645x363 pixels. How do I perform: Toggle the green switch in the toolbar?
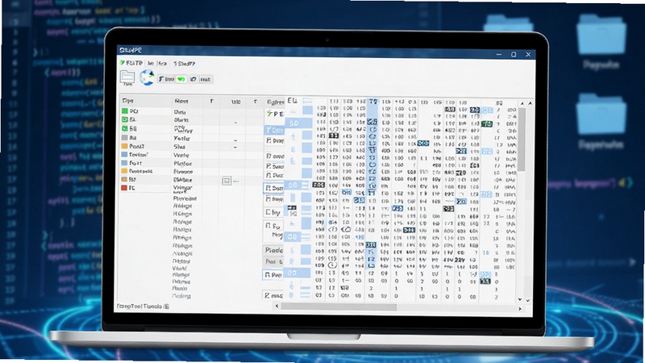(181, 79)
